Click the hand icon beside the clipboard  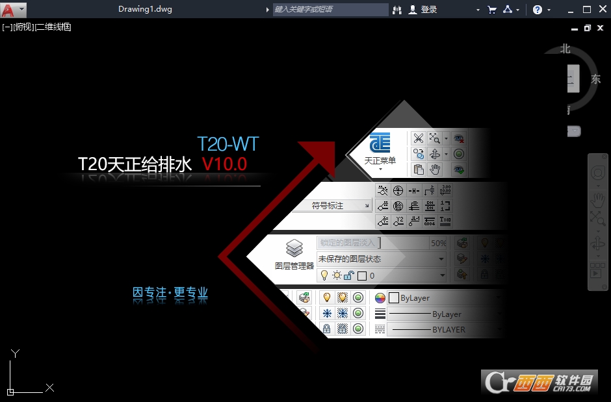coord(434,170)
